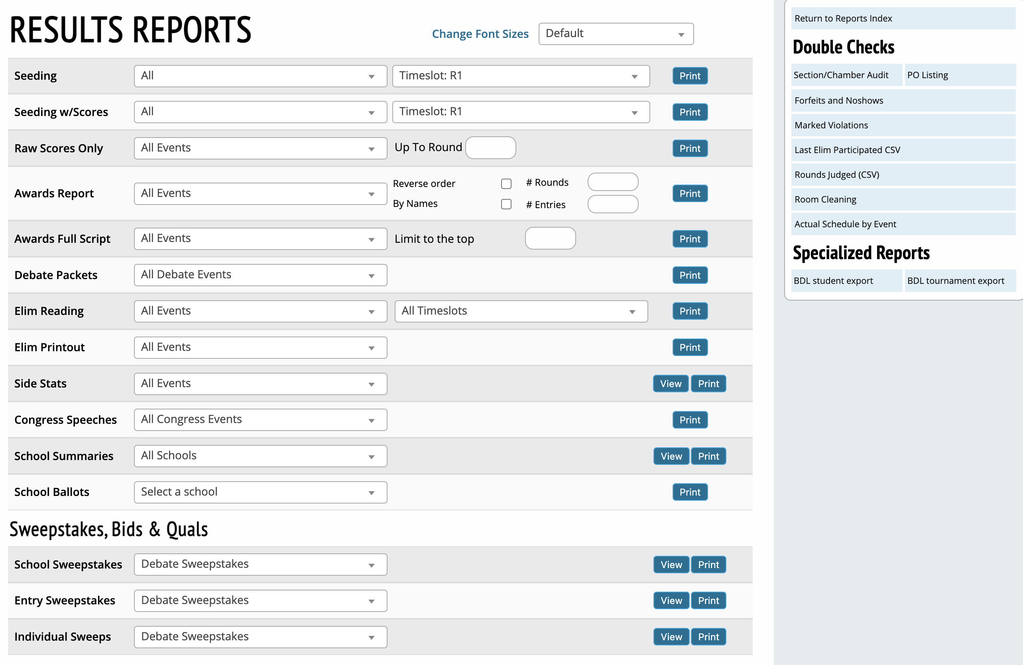Open Debate Packets events dropdown
The width and height of the screenshot is (1023, 665).
coord(260,275)
